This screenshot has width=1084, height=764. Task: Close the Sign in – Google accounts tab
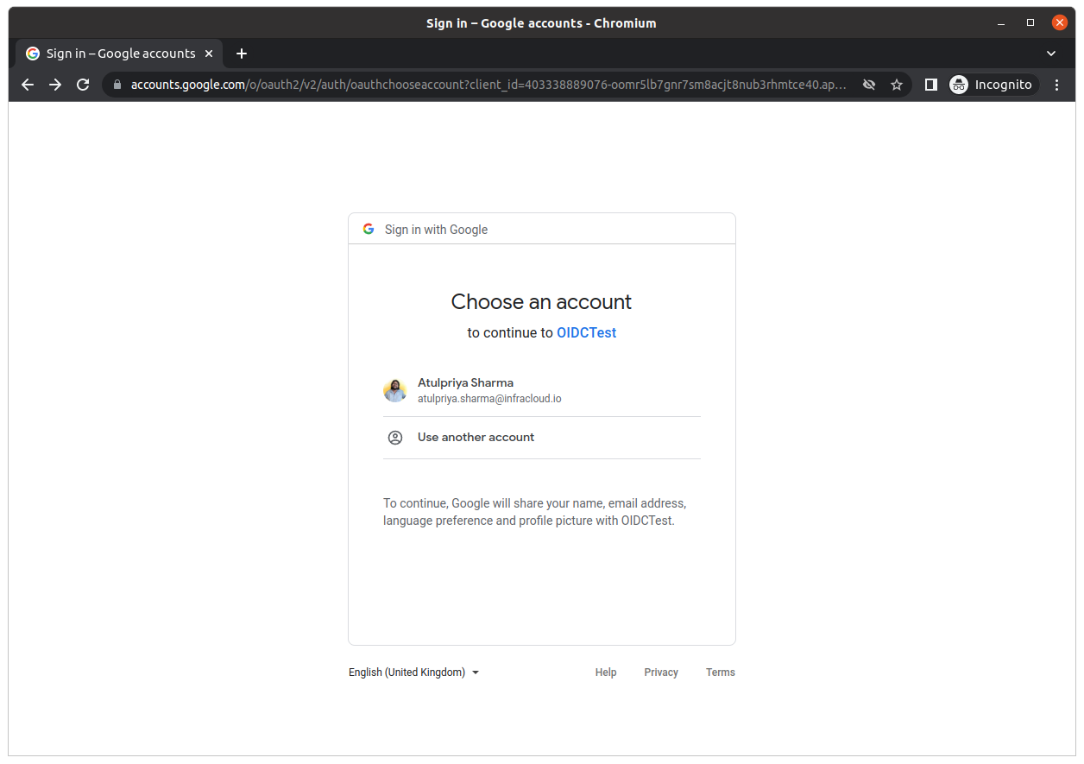tap(208, 54)
